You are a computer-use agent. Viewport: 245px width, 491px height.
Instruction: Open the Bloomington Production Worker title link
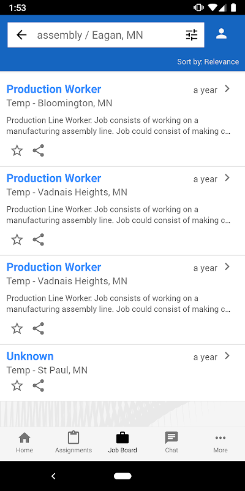click(54, 89)
